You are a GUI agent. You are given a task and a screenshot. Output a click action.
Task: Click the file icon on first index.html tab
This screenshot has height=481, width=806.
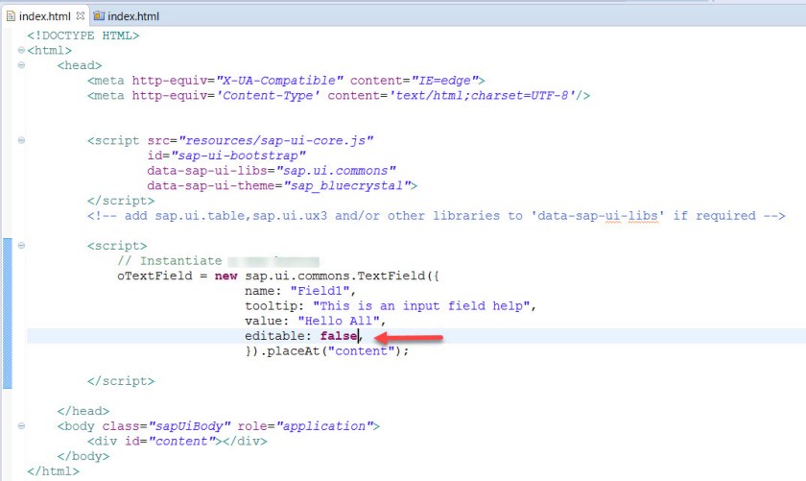[11, 16]
